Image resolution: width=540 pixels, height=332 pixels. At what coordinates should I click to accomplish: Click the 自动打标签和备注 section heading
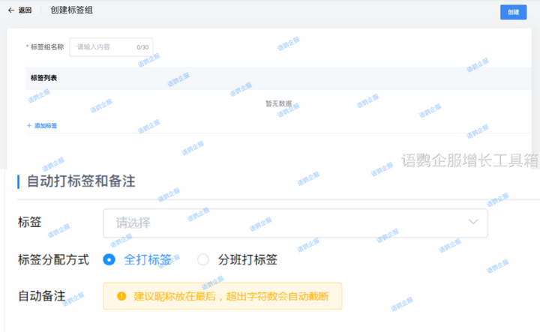81,181
